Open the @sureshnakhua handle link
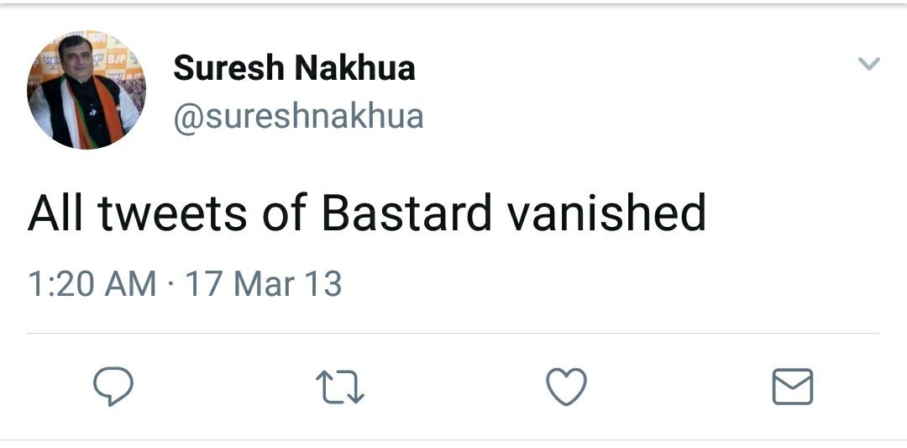 point(298,116)
